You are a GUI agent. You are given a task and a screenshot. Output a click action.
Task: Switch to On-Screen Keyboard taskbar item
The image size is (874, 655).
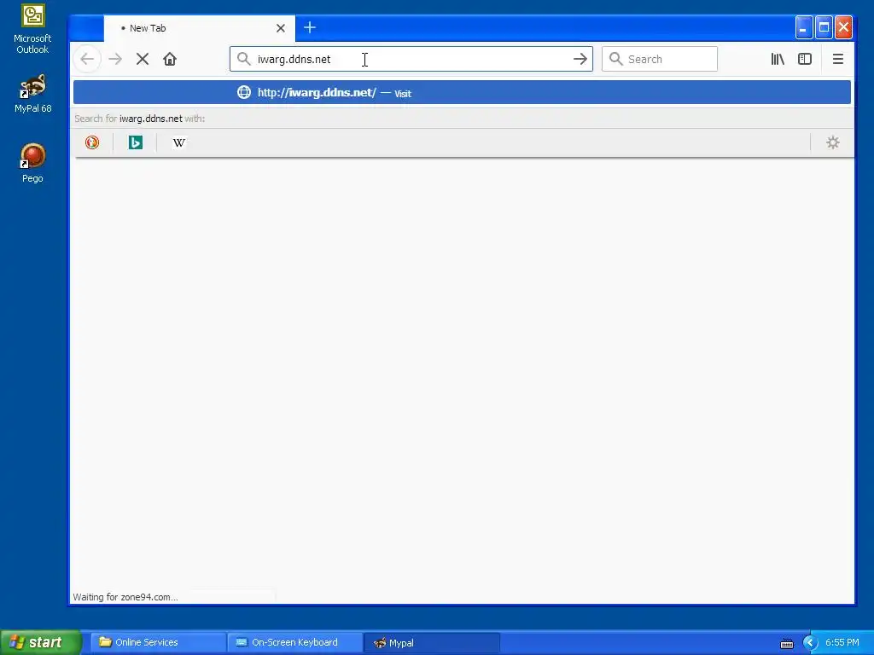pos(294,642)
